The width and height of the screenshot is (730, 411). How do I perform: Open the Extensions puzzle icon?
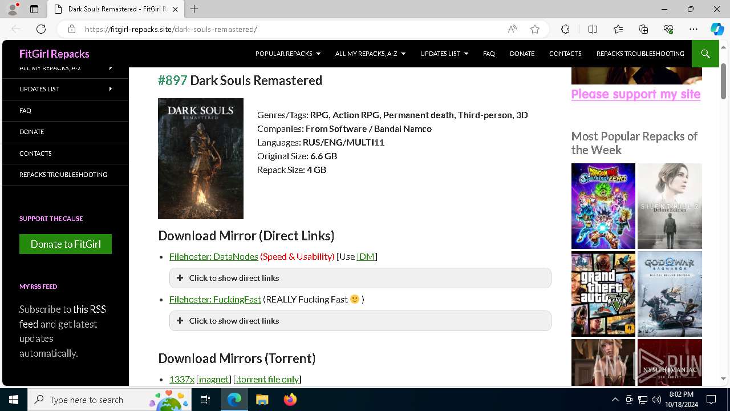click(565, 29)
